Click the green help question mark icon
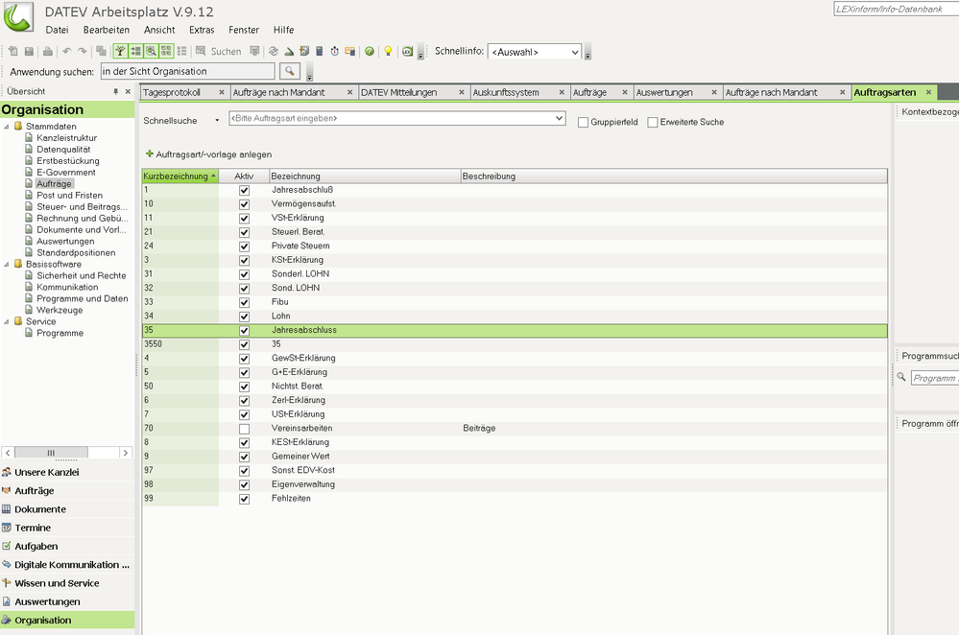Viewport: 959px width, 635px height. (x=370, y=52)
